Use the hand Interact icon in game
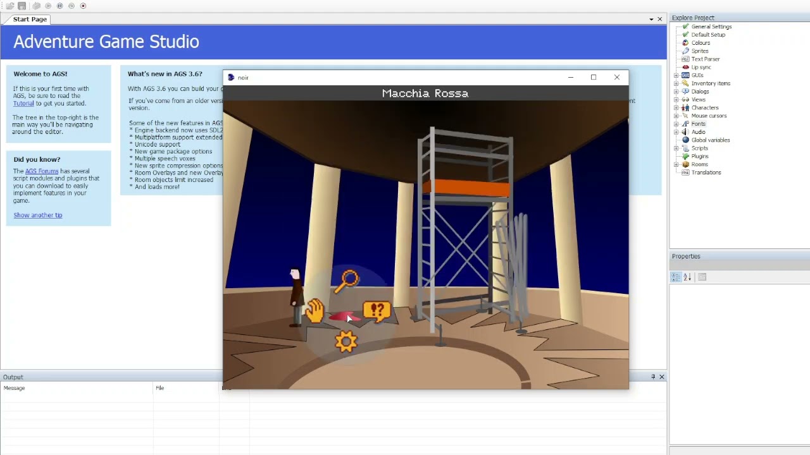Viewport: 810px width, 455px height. click(x=315, y=311)
